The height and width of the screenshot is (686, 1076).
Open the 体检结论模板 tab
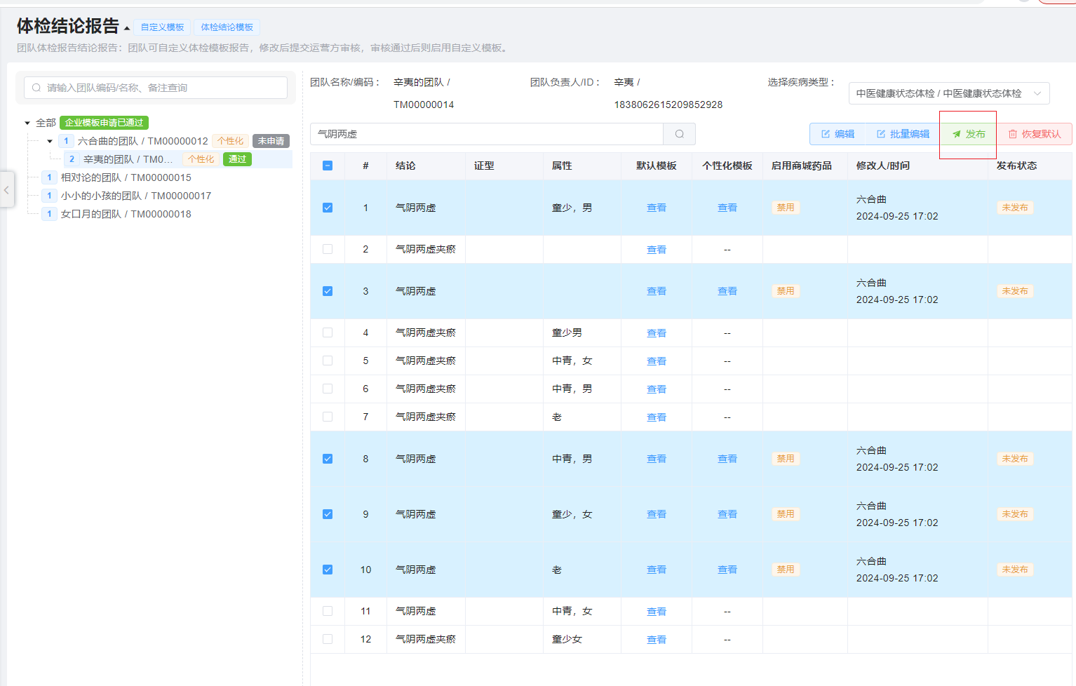[x=227, y=27]
